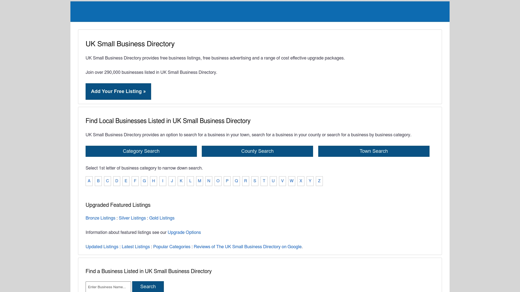520x292 pixels.
Task: Browse Popular Categories
Action: 172,247
